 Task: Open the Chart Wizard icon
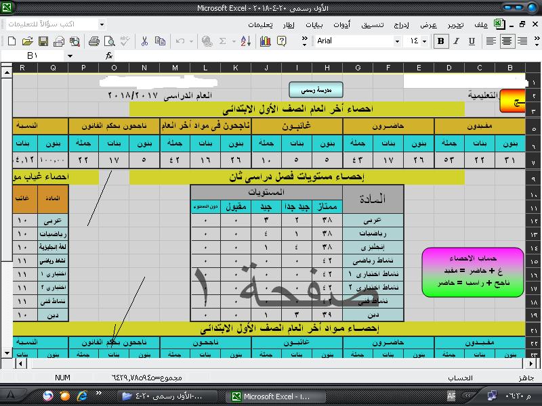(x=266, y=41)
